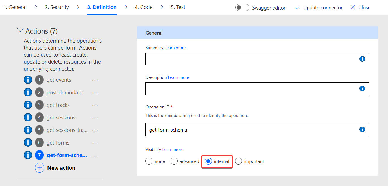Viewport: 388px width, 186px height.
Task: Click Update connector
Action: 319,8
